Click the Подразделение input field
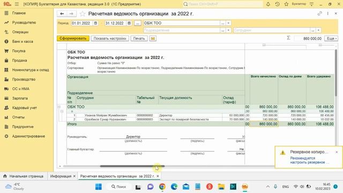Screen dimensions: 343x193 182,31
